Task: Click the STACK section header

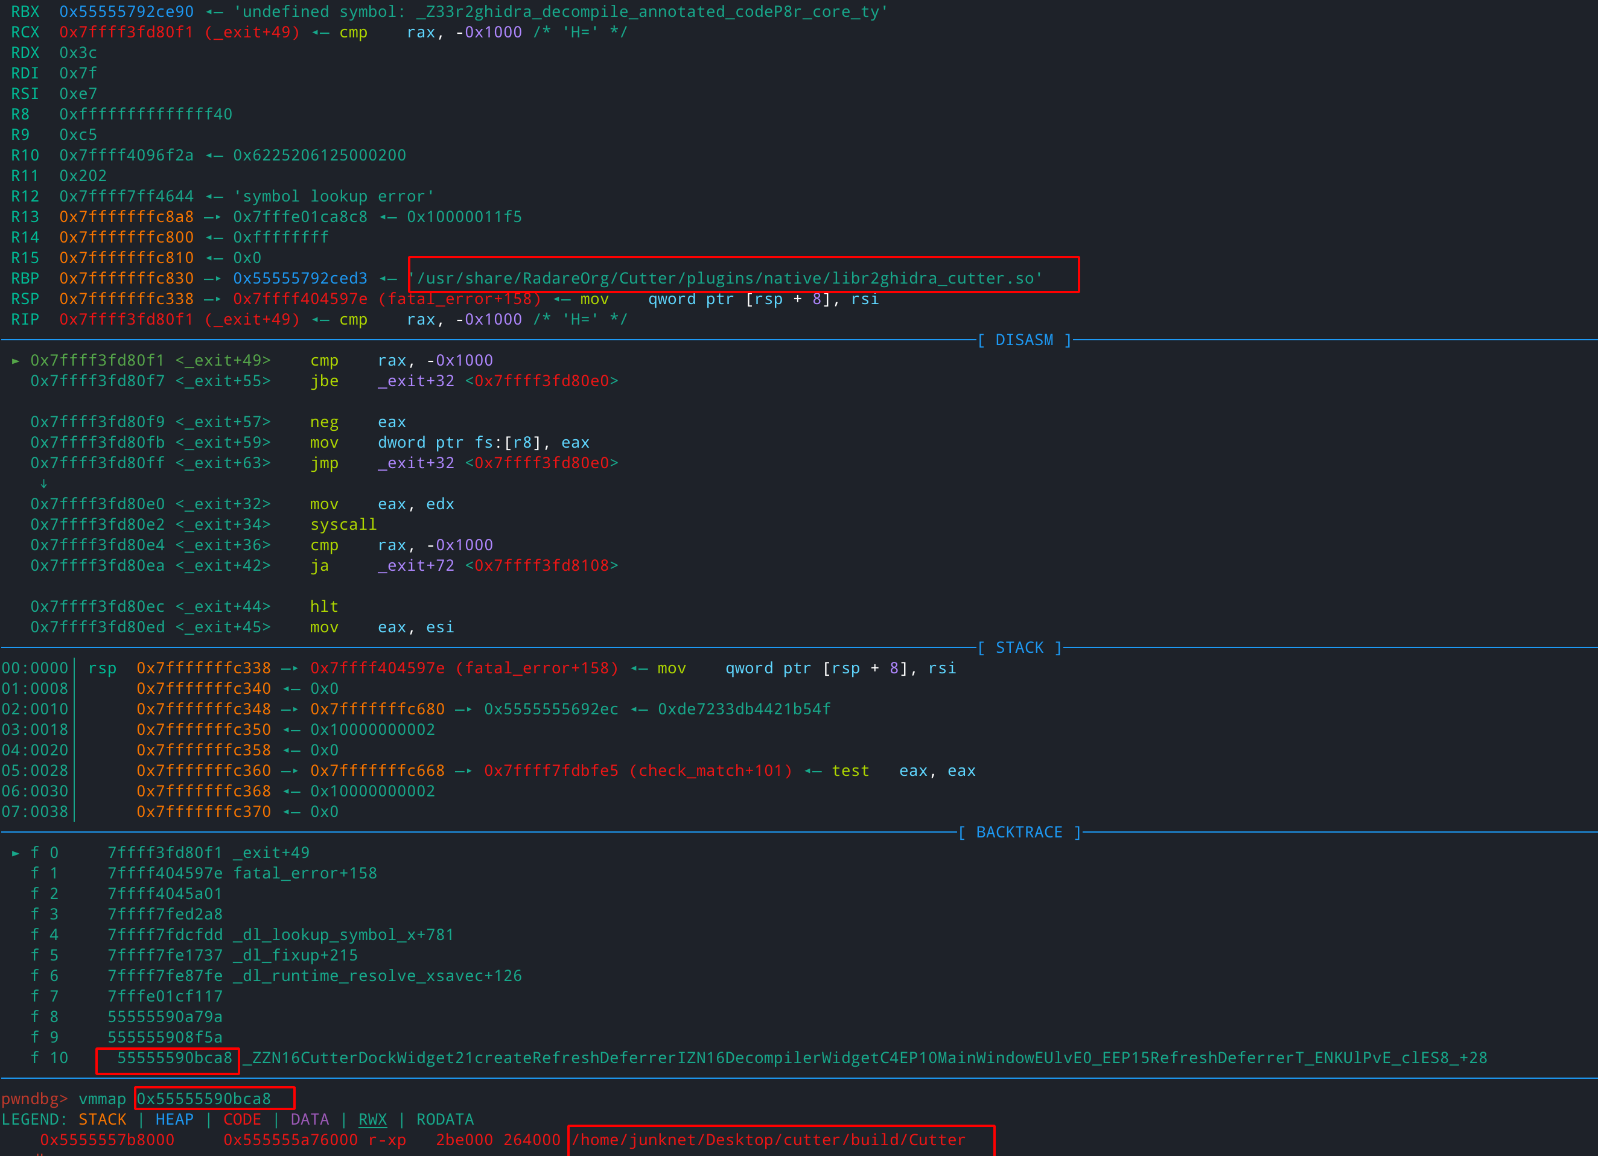Action: click(x=1018, y=647)
